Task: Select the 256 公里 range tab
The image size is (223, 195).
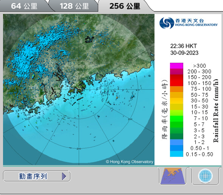Action: point(124,6)
